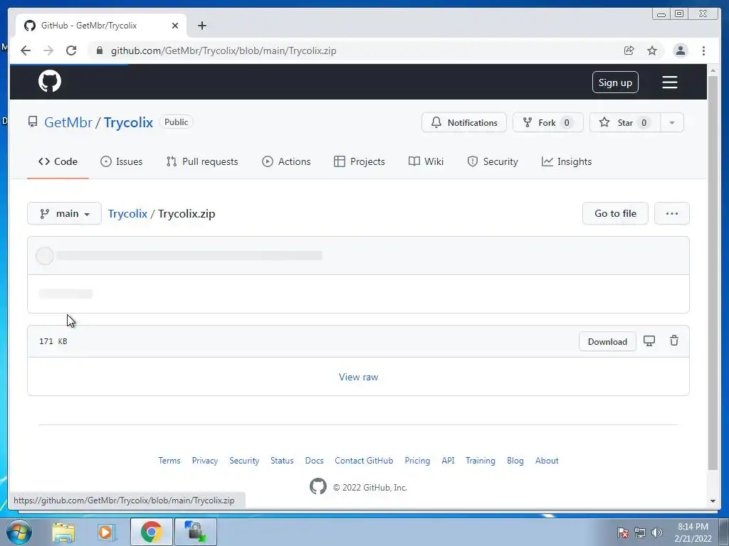The image size is (729, 546).
Task: Switch to the Code tab
Action: coord(58,161)
